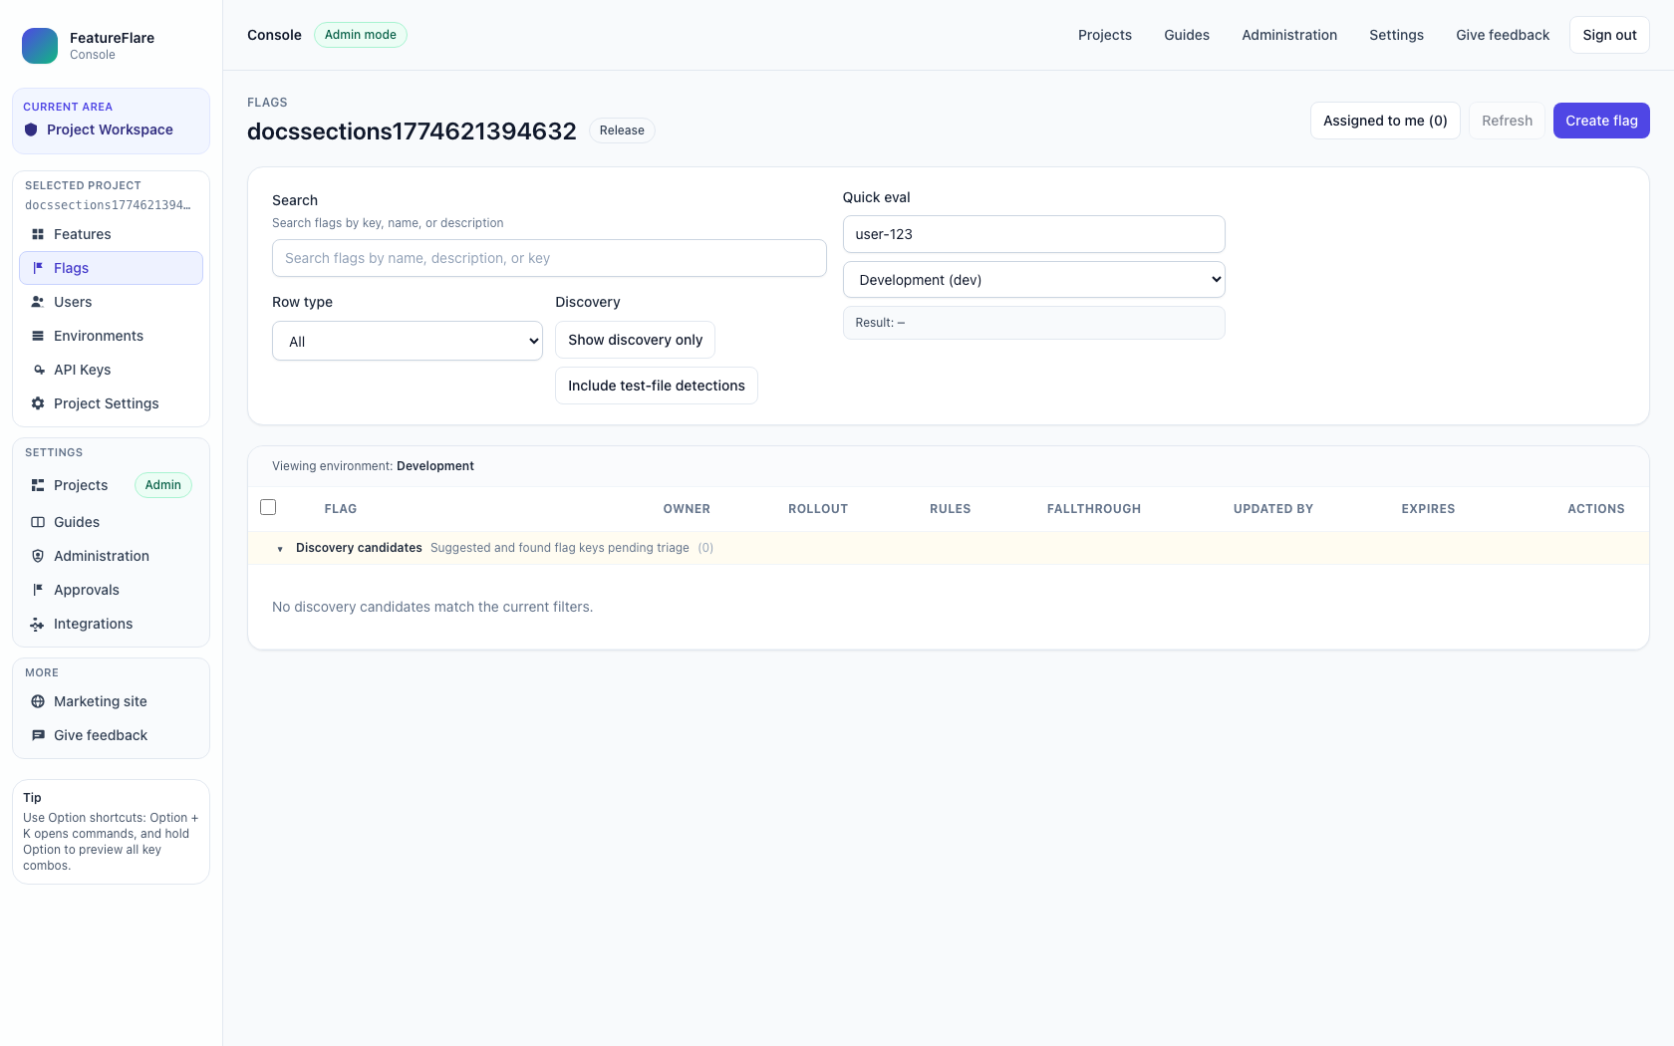
Task: Click the EXPIRES column header
Action: (1428, 509)
